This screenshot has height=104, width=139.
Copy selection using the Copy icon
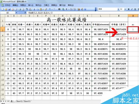click(x=38, y=9)
